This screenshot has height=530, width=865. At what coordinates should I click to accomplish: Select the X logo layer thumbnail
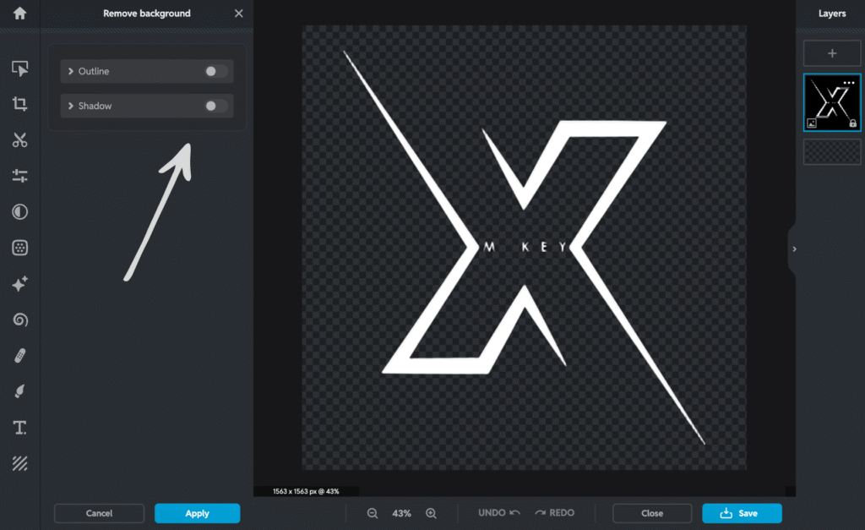coord(831,102)
